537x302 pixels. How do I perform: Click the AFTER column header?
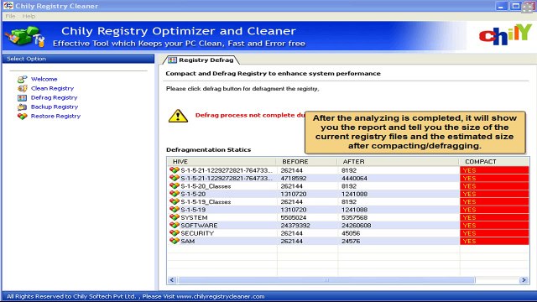point(398,162)
